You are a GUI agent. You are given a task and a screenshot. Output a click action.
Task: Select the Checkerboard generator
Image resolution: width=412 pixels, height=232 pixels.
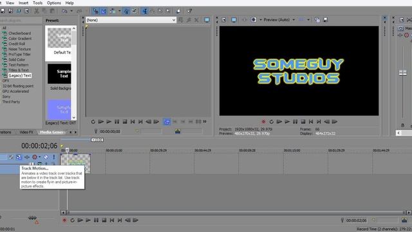pos(19,34)
